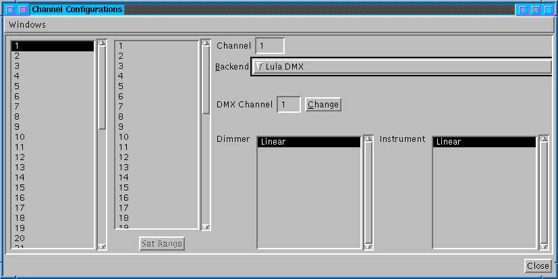Click the Change button for DMX Channel
This screenshot has height=279, width=558.
[323, 105]
